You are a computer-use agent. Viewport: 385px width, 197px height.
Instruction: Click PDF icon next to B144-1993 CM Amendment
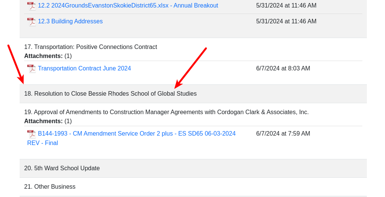click(31, 134)
